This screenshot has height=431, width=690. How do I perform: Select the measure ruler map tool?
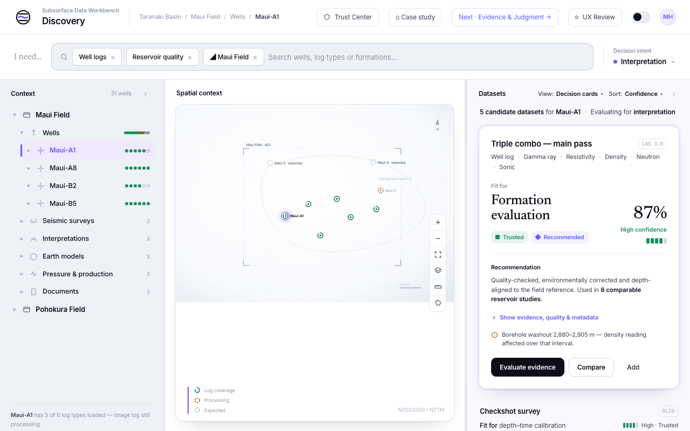click(x=438, y=287)
